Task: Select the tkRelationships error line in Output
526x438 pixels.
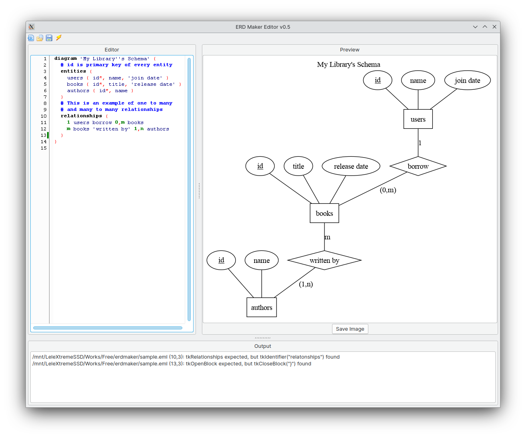Action: [186, 357]
